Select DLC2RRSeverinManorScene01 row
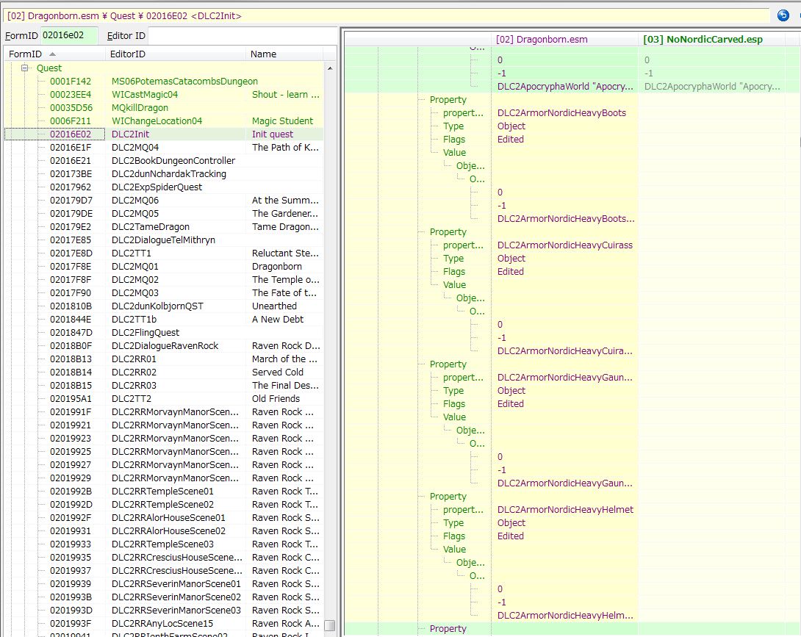Image resolution: width=801 pixels, height=637 pixels. [164, 584]
